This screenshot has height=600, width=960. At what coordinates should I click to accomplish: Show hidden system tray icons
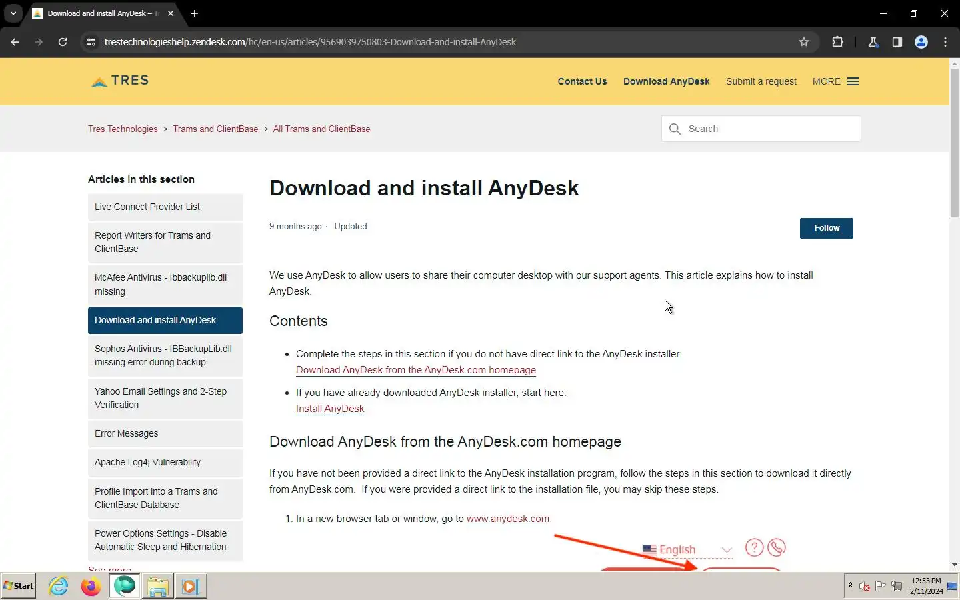pyautogui.click(x=850, y=586)
